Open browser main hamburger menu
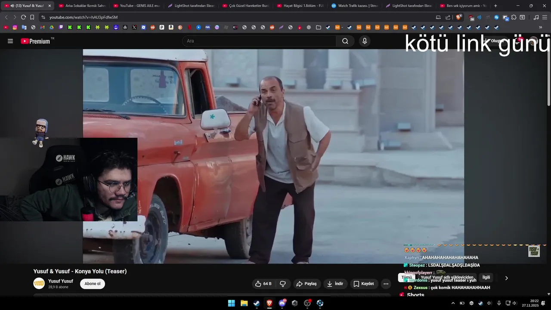This screenshot has height=310, width=551. [x=545, y=17]
